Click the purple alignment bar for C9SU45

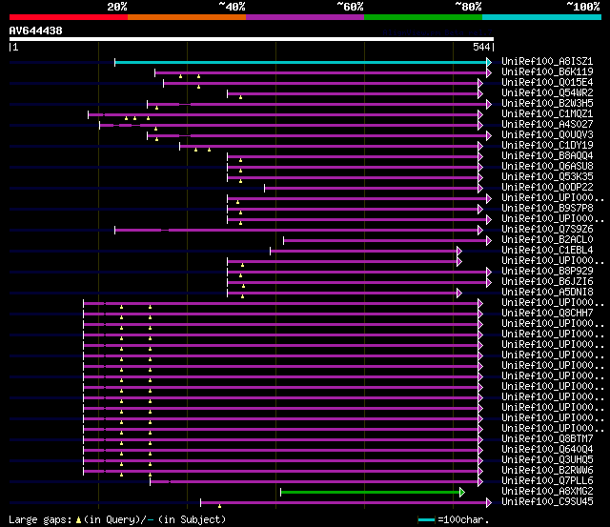pos(343,503)
